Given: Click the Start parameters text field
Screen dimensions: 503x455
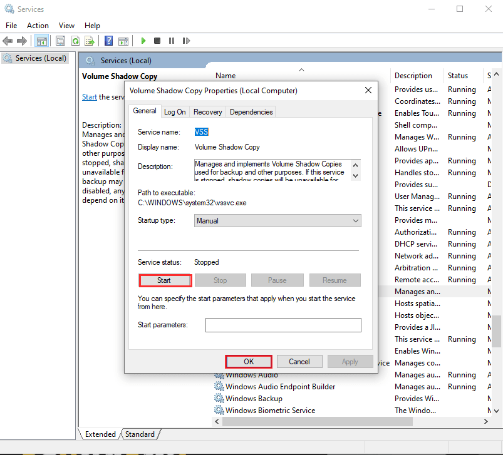Looking at the screenshot, I should [x=283, y=325].
